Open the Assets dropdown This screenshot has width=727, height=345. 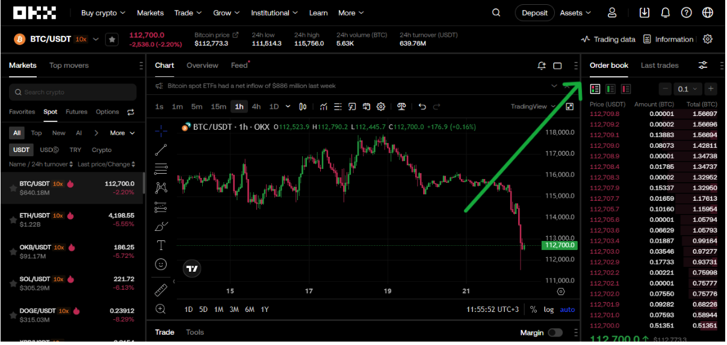[x=576, y=13]
